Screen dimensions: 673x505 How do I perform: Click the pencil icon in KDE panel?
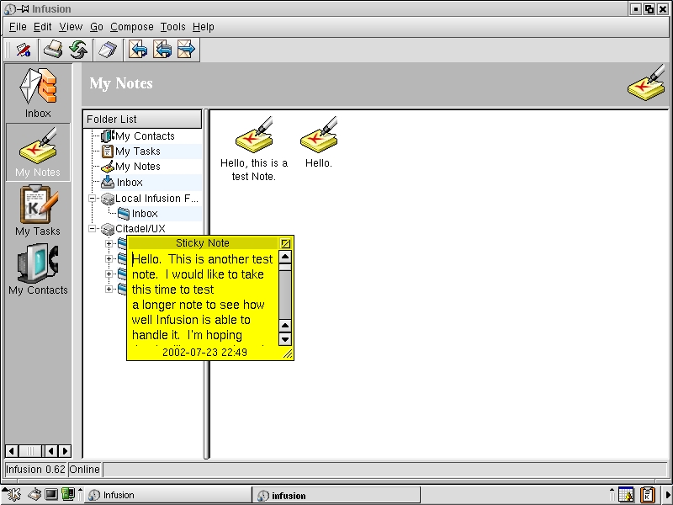click(34, 495)
